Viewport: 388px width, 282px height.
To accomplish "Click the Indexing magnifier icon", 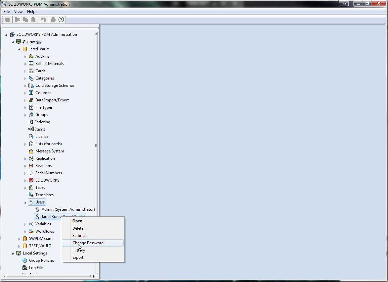I will point(31,122).
